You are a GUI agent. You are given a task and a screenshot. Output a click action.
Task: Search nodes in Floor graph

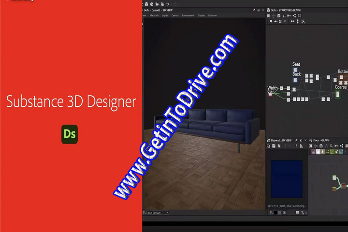coord(331,146)
